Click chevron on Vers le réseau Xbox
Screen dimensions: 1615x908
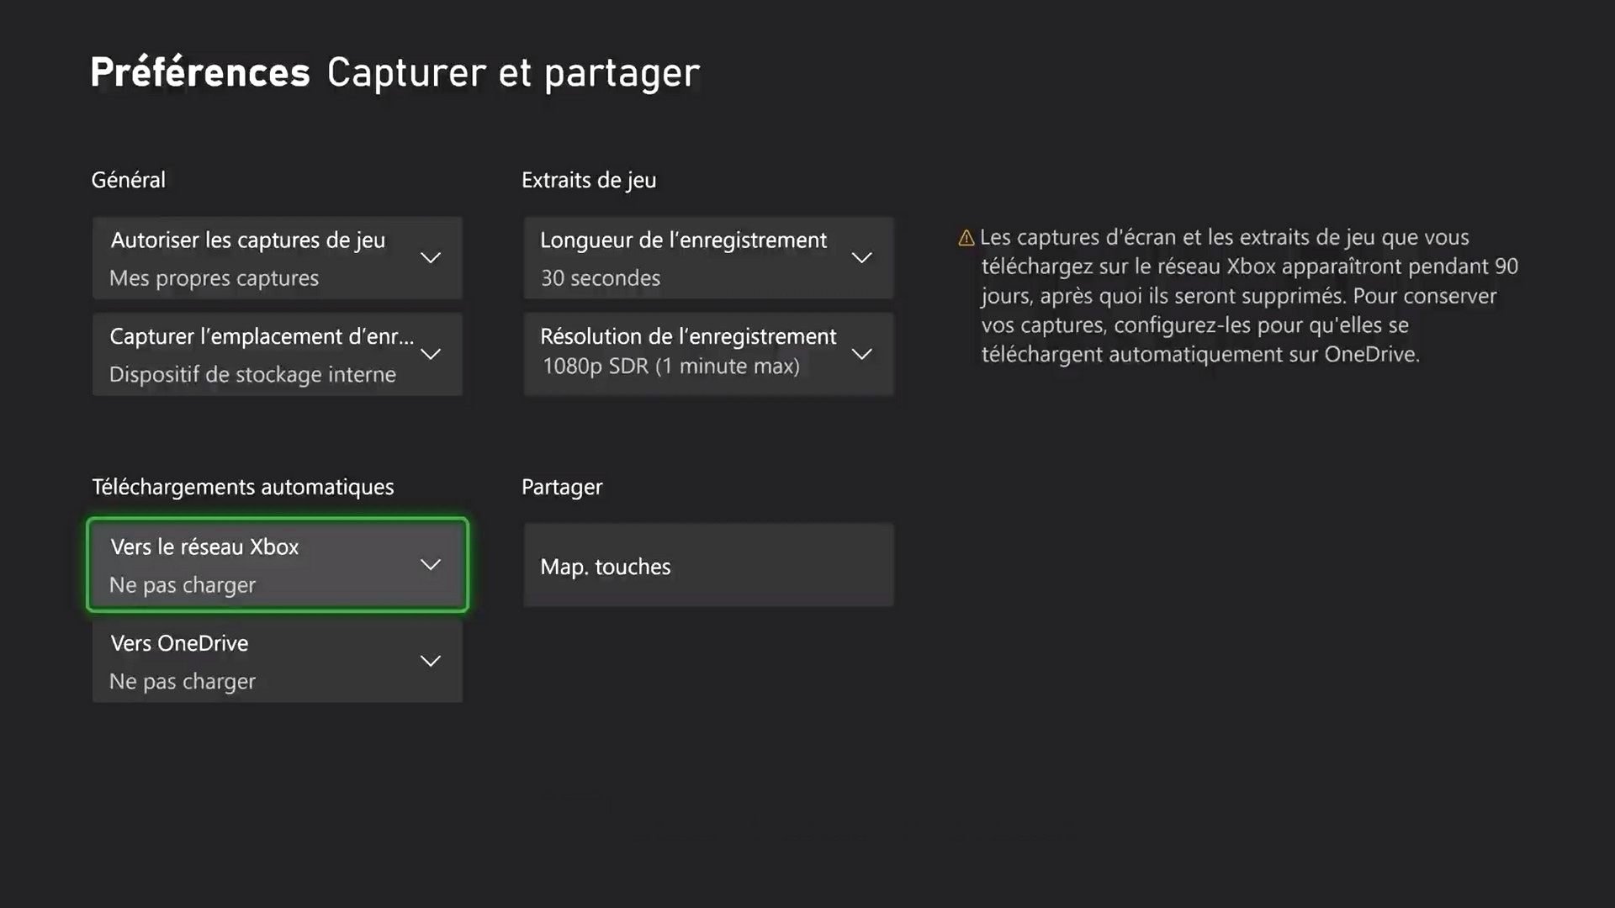[x=430, y=565]
